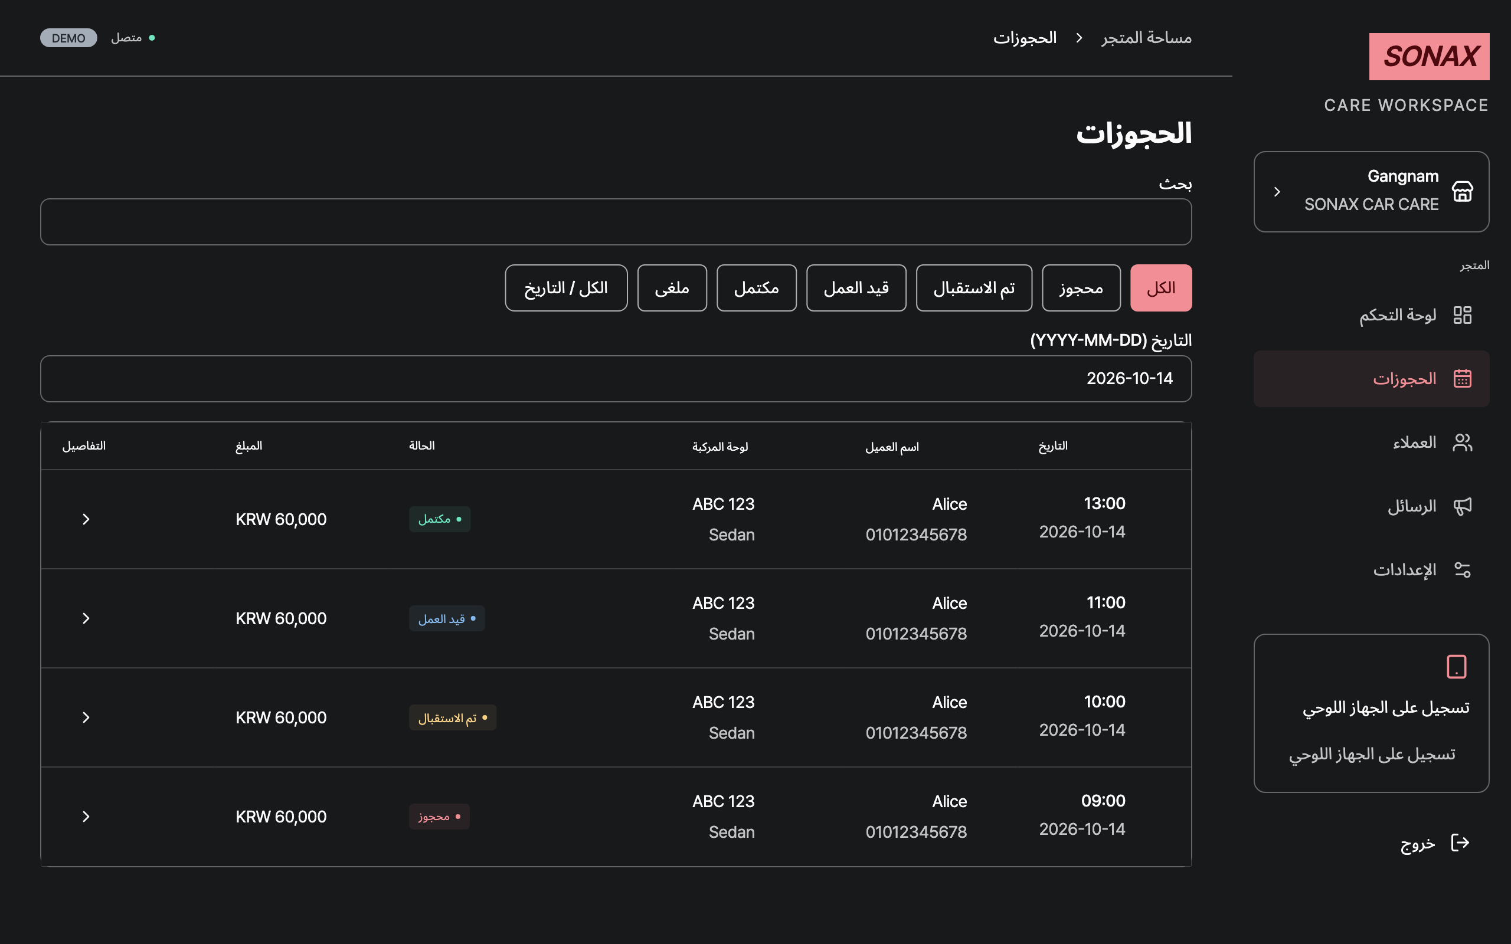Click the breadcrumb chevron before الحجوزات
The image size is (1511, 944).
[1079, 38]
